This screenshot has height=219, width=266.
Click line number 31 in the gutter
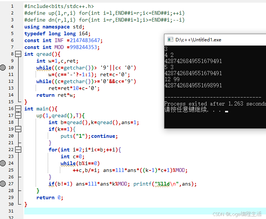[11, 211]
